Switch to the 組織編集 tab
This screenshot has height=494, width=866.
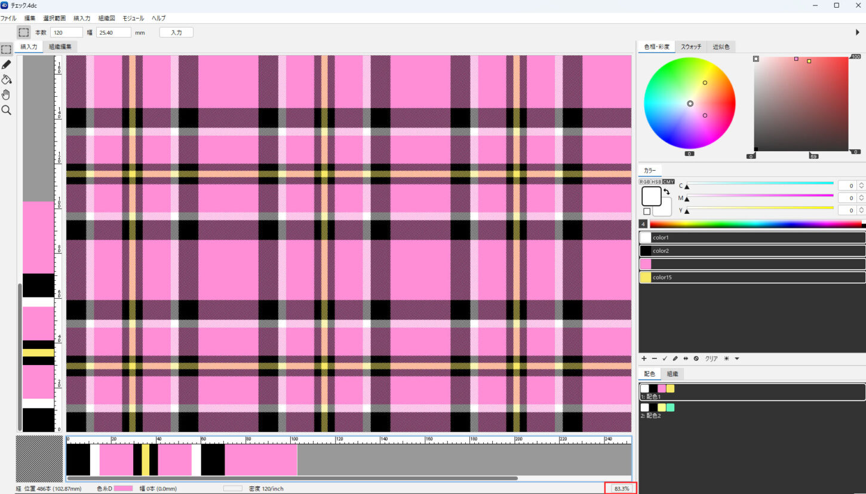pyautogui.click(x=60, y=47)
